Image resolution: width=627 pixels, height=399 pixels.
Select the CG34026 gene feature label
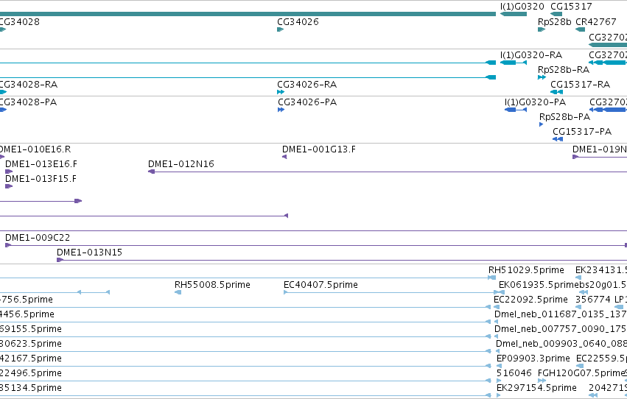tap(298, 22)
